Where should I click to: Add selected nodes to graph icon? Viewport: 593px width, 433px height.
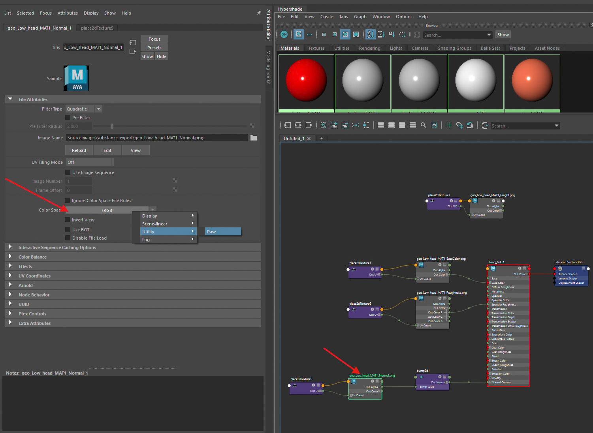334,126
